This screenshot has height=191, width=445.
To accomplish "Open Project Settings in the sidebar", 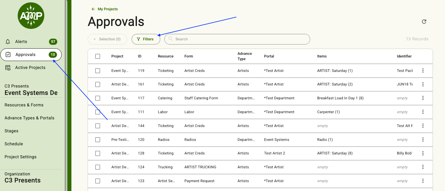I will point(21,157).
